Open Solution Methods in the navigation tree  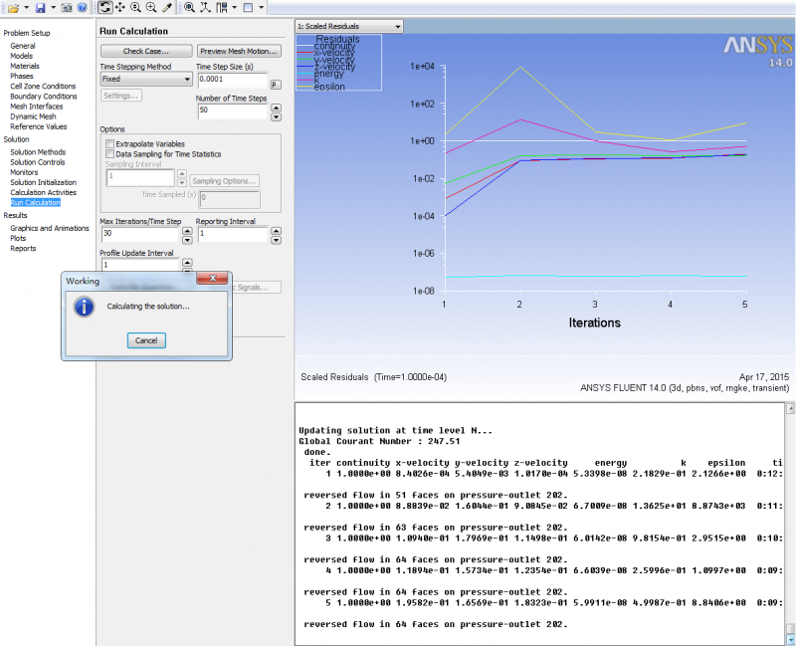(38, 152)
